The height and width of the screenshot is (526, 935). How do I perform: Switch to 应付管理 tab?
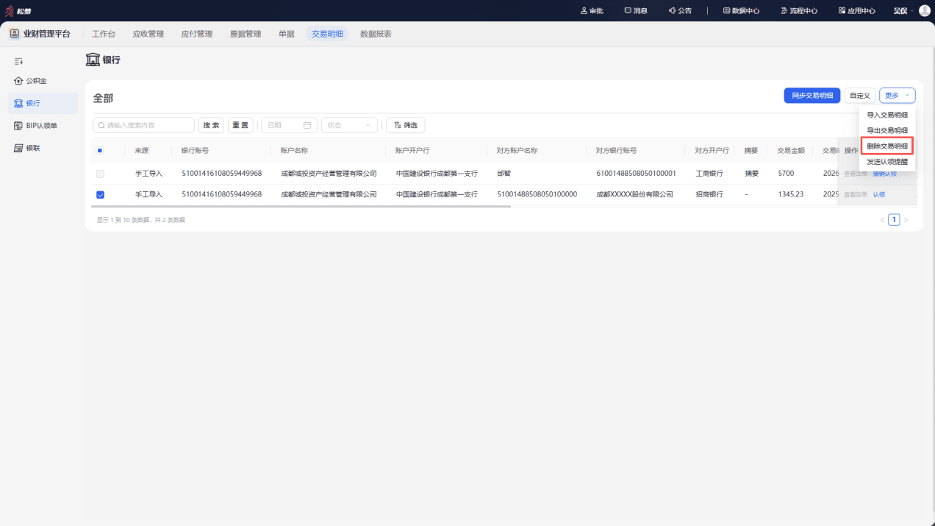[197, 34]
